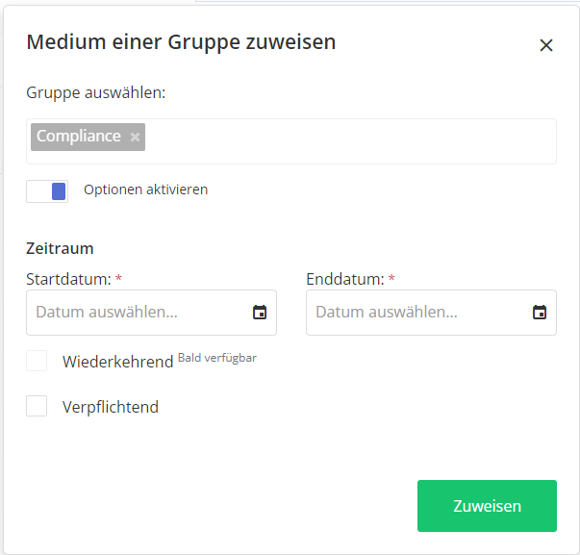Open the Startdatum calendar picker icon

click(x=259, y=313)
